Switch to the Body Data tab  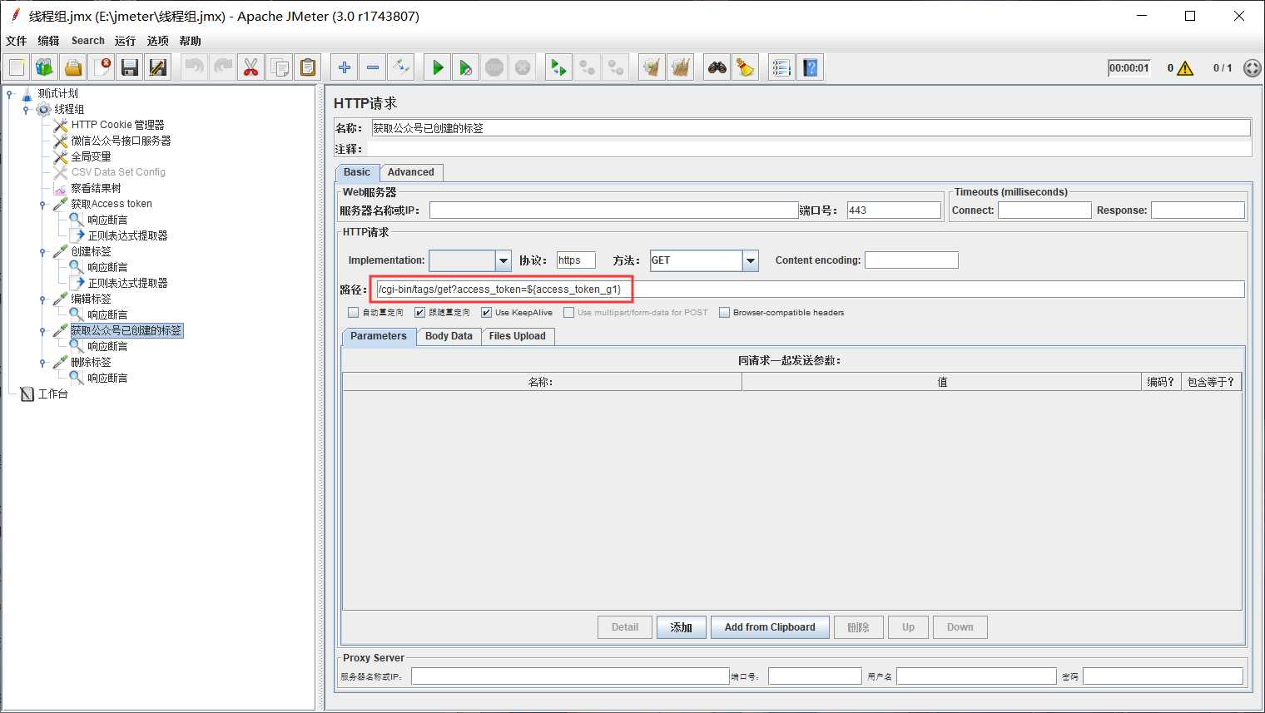449,336
